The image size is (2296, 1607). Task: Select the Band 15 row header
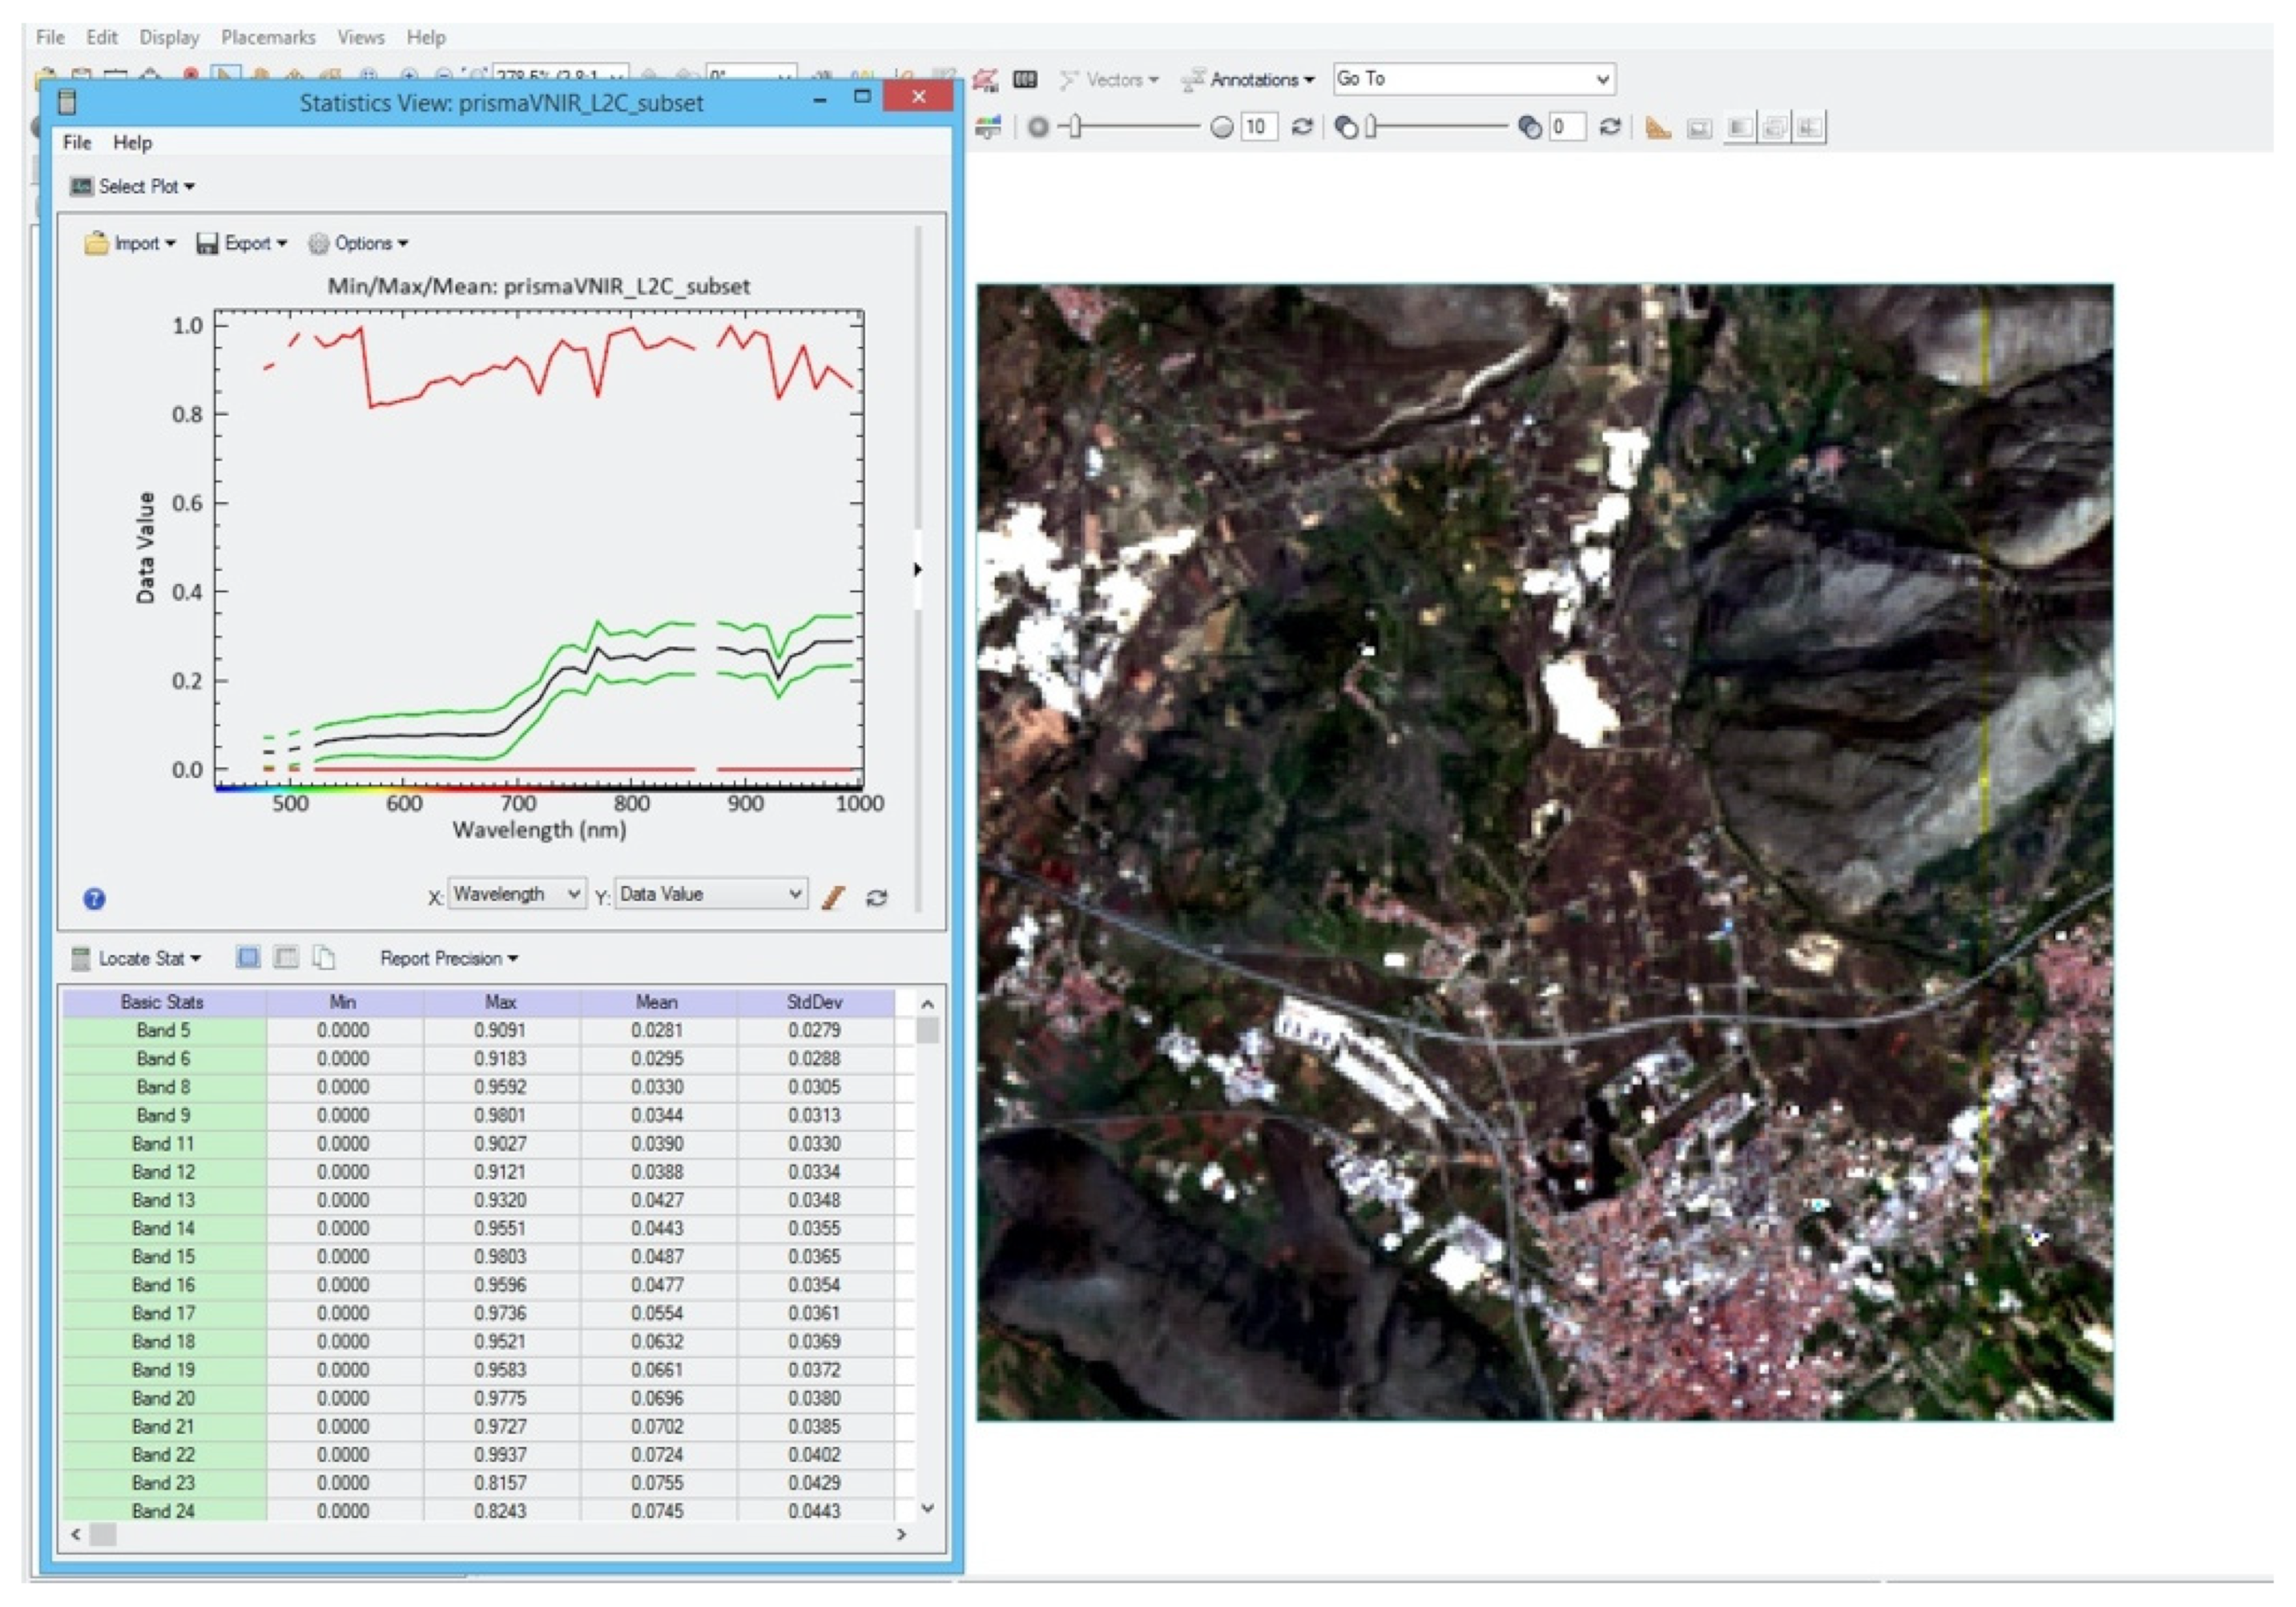pos(163,1256)
